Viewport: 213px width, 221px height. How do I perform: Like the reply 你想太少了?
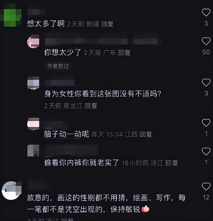206,41
